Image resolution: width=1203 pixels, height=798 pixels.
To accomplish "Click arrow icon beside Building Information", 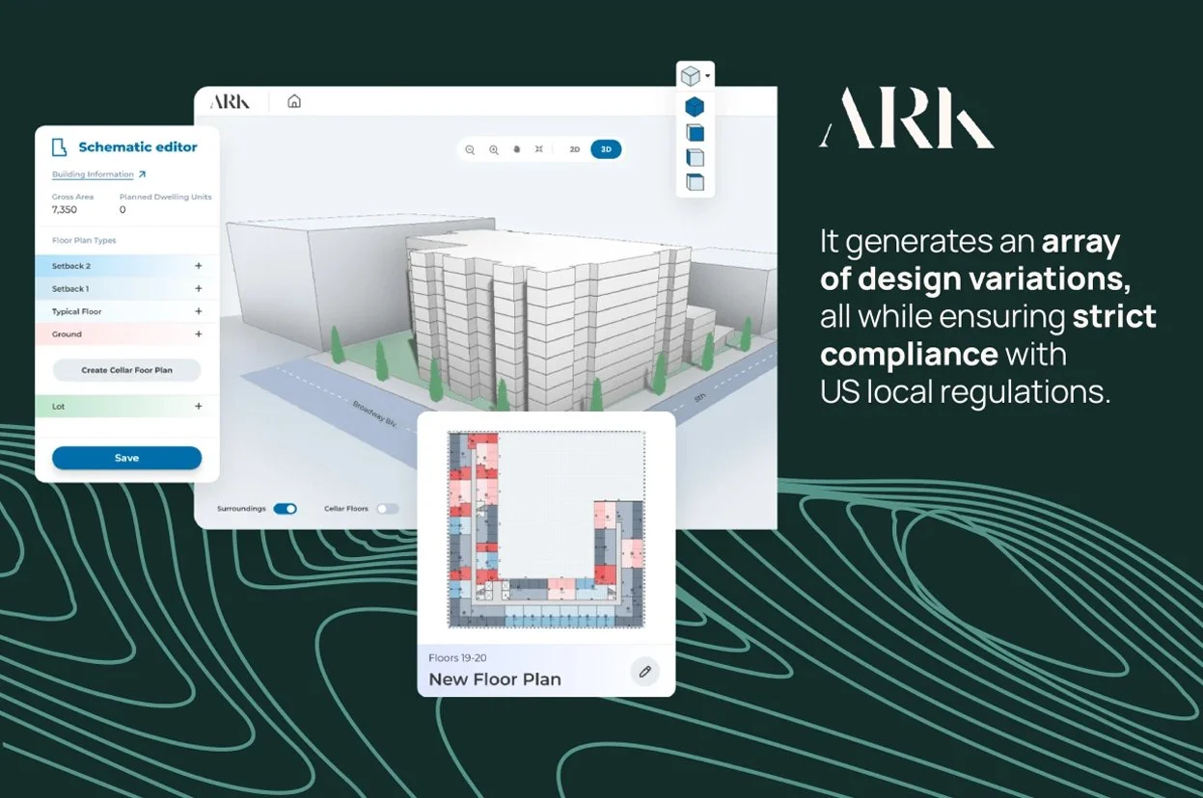I will click(143, 174).
